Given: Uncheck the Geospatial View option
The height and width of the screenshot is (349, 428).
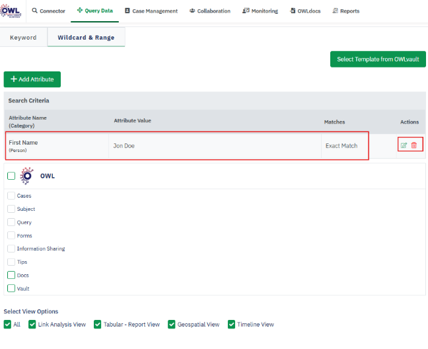Looking at the screenshot, I should click(x=172, y=325).
